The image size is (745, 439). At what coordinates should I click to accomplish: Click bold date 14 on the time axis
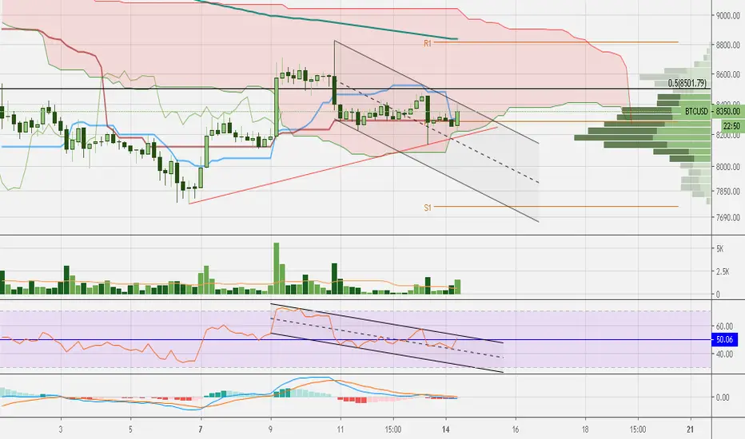(x=446, y=429)
